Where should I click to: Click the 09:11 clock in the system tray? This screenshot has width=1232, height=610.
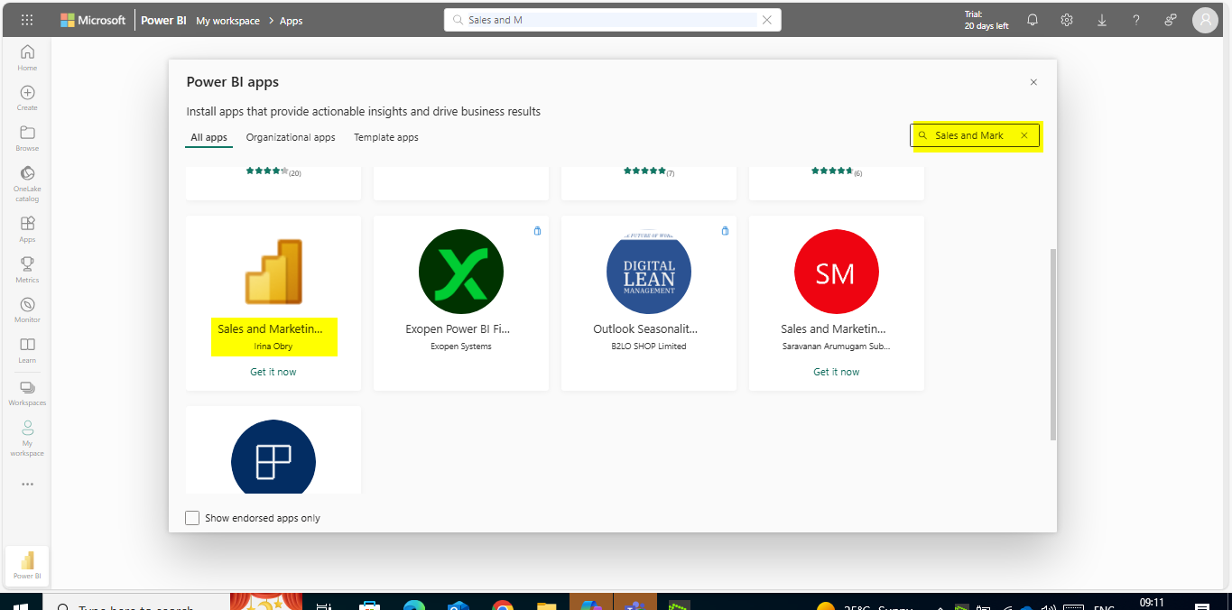[1152, 603]
